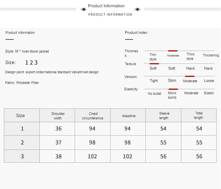This screenshot has width=221, height=189.
Task: Click the 'Slim' version label
Action: (172, 81)
